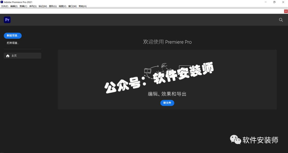
Task: Click the blue 新文件 button
Action: click(167, 103)
